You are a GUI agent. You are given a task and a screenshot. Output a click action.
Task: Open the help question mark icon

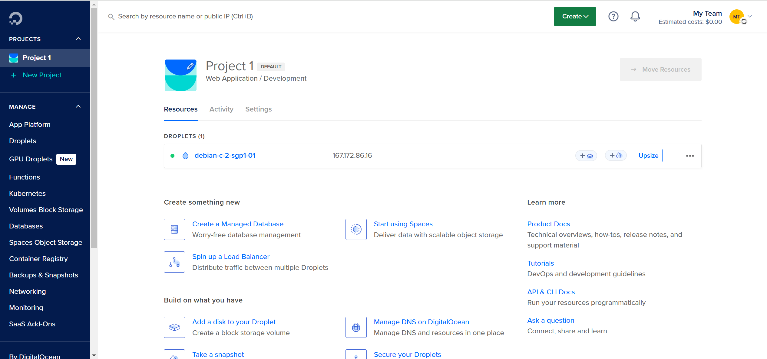[613, 16]
